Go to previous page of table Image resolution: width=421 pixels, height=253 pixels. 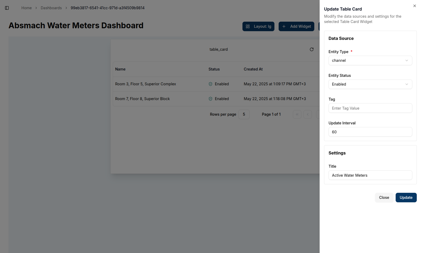point(307,114)
